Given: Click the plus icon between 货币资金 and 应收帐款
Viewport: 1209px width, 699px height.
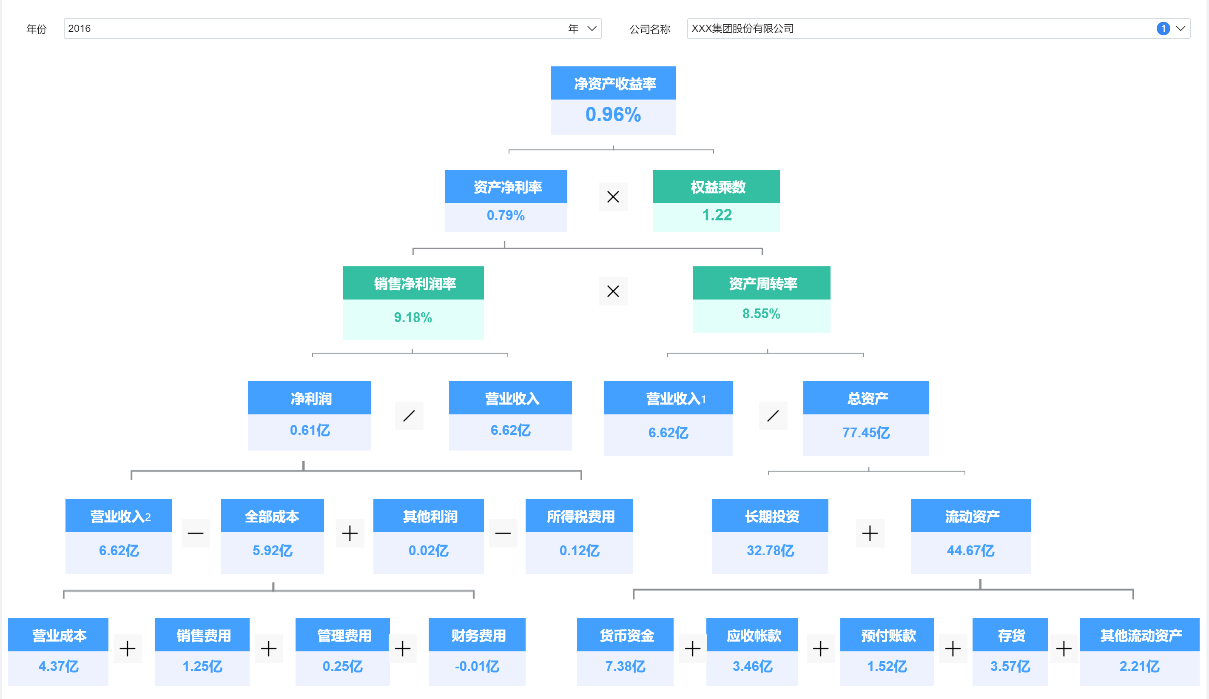Looking at the screenshot, I should click(x=692, y=649).
